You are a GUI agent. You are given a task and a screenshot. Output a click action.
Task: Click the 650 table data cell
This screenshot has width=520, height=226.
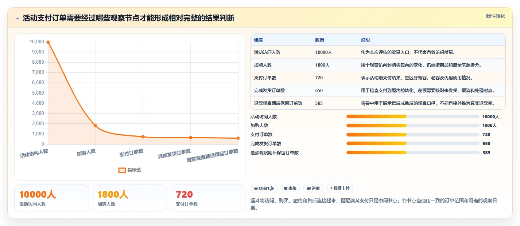click(x=319, y=91)
